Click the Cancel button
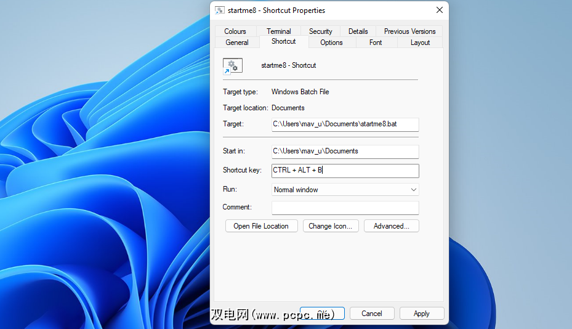The image size is (572, 329). pyautogui.click(x=372, y=314)
